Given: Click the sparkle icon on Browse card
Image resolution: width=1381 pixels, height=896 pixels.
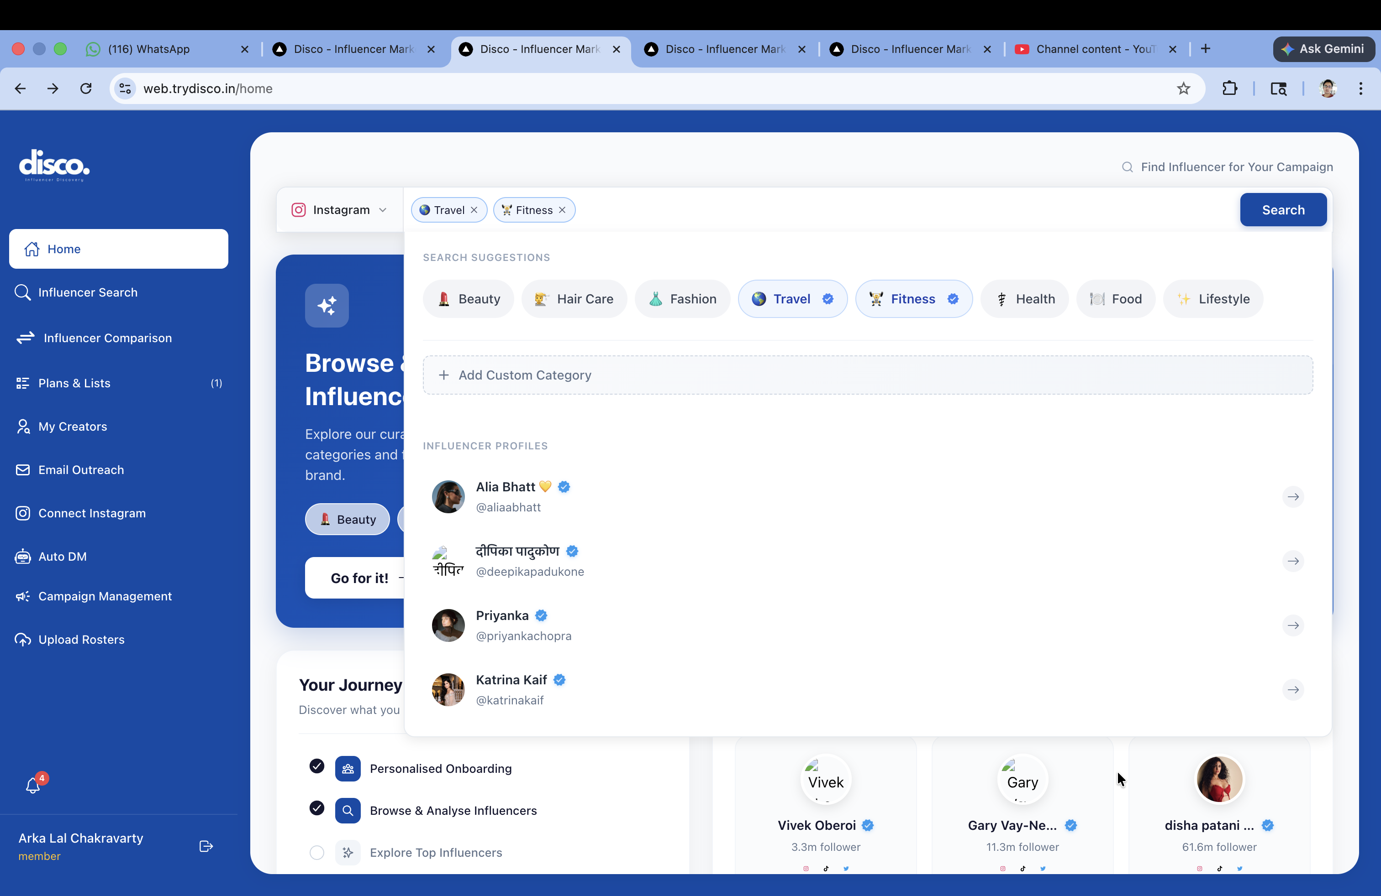Looking at the screenshot, I should pos(327,305).
